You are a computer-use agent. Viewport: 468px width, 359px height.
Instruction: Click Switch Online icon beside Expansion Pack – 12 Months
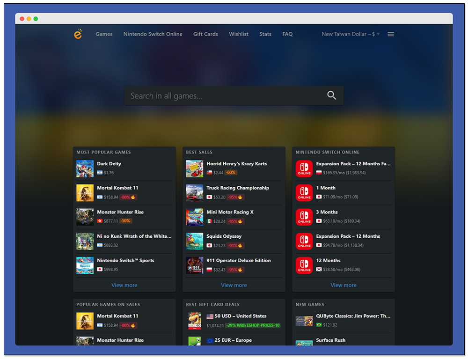pyautogui.click(x=304, y=241)
